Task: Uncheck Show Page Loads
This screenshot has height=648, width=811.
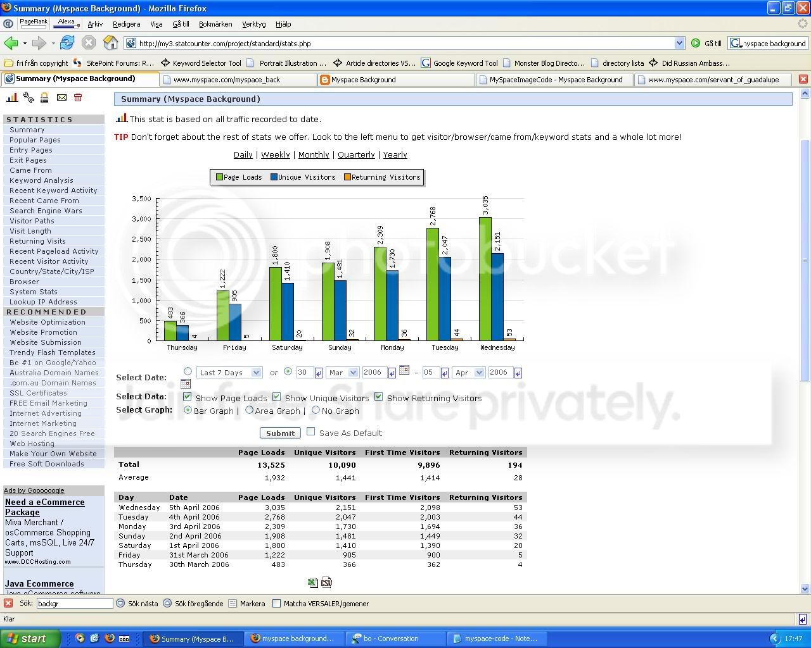Action: [x=188, y=397]
